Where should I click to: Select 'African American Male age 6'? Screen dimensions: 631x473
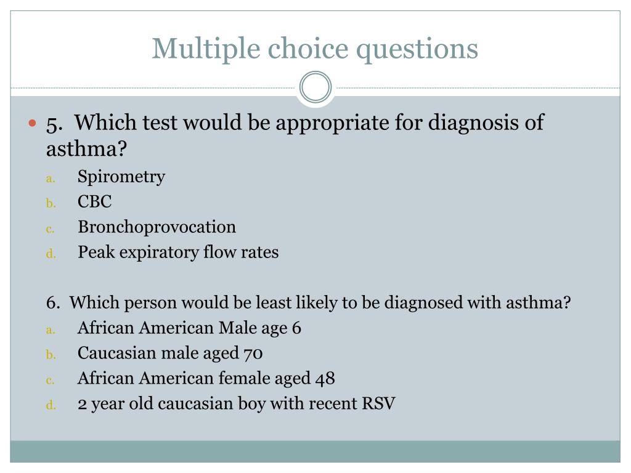click(x=189, y=328)
